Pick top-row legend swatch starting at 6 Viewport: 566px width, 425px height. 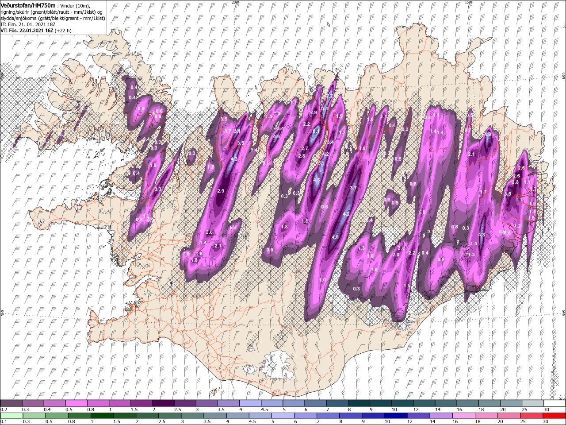315,403
